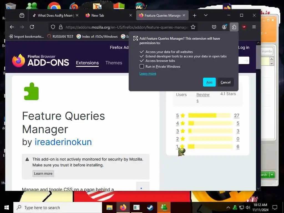284x213 pixels.
Task: Open the 6 one-star reviews count
Action: tap(238, 146)
